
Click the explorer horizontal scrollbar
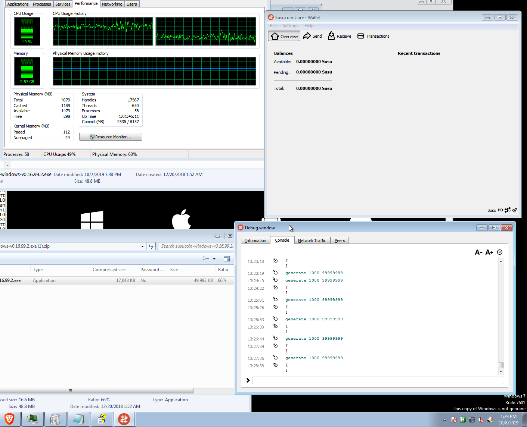pos(96,390)
